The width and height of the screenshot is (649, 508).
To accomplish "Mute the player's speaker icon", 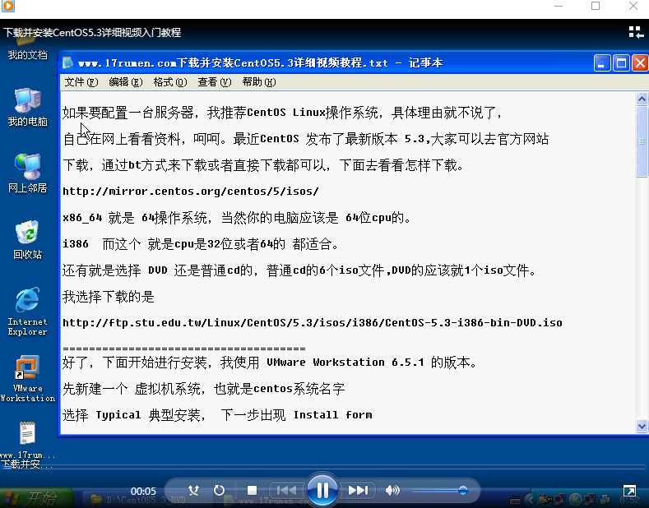I will click(392, 491).
